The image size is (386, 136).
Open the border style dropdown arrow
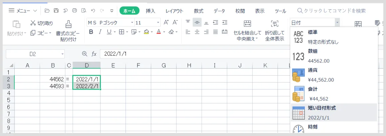coord(127,32)
